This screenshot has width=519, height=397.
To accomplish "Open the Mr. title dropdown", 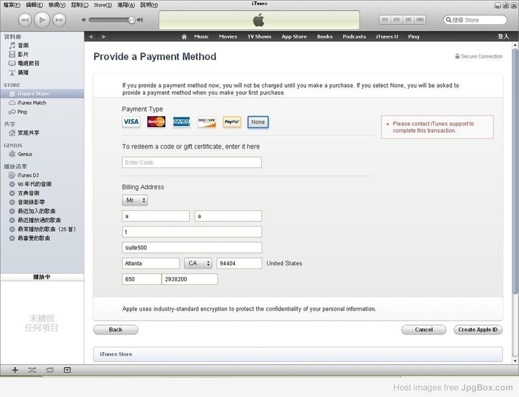I will pos(135,201).
